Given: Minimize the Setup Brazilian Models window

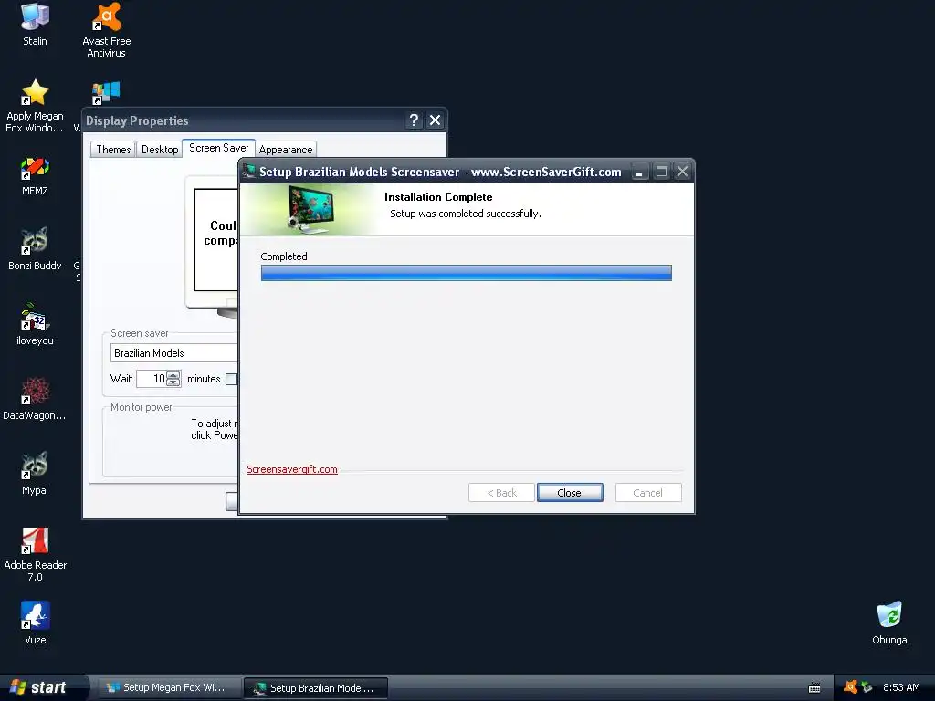Looking at the screenshot, I should 638,172.
